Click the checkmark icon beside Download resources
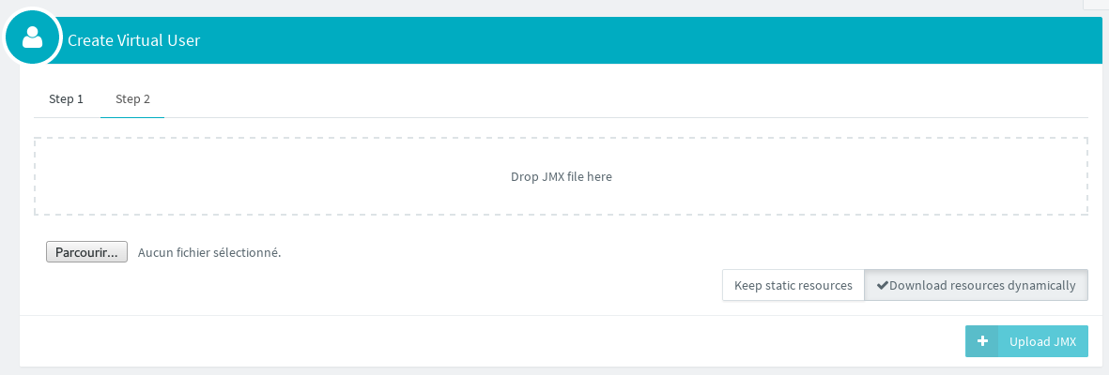 click(x=882, y=286)
